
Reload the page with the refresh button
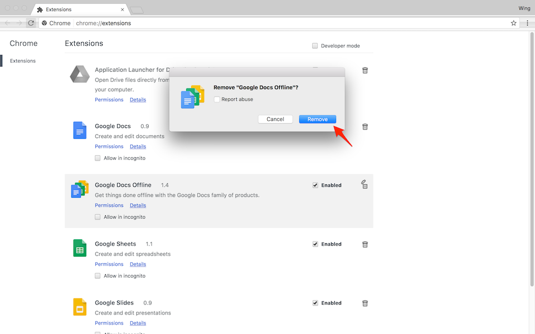point(31,23)
